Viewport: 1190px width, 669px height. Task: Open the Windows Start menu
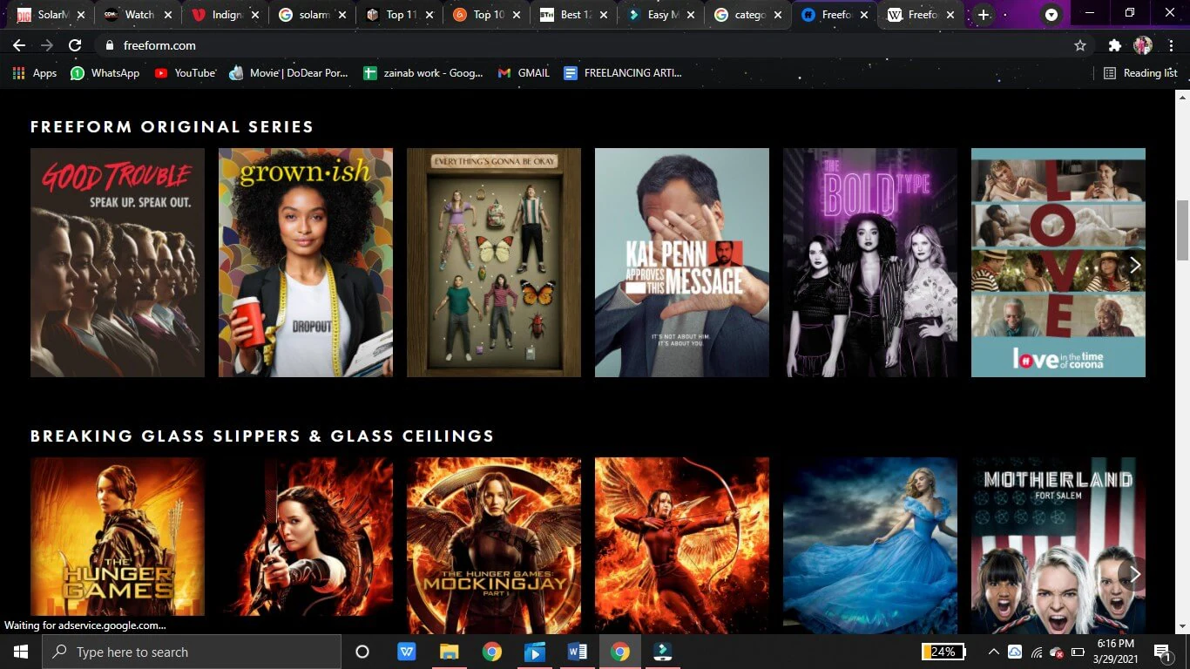coord(21,652)
